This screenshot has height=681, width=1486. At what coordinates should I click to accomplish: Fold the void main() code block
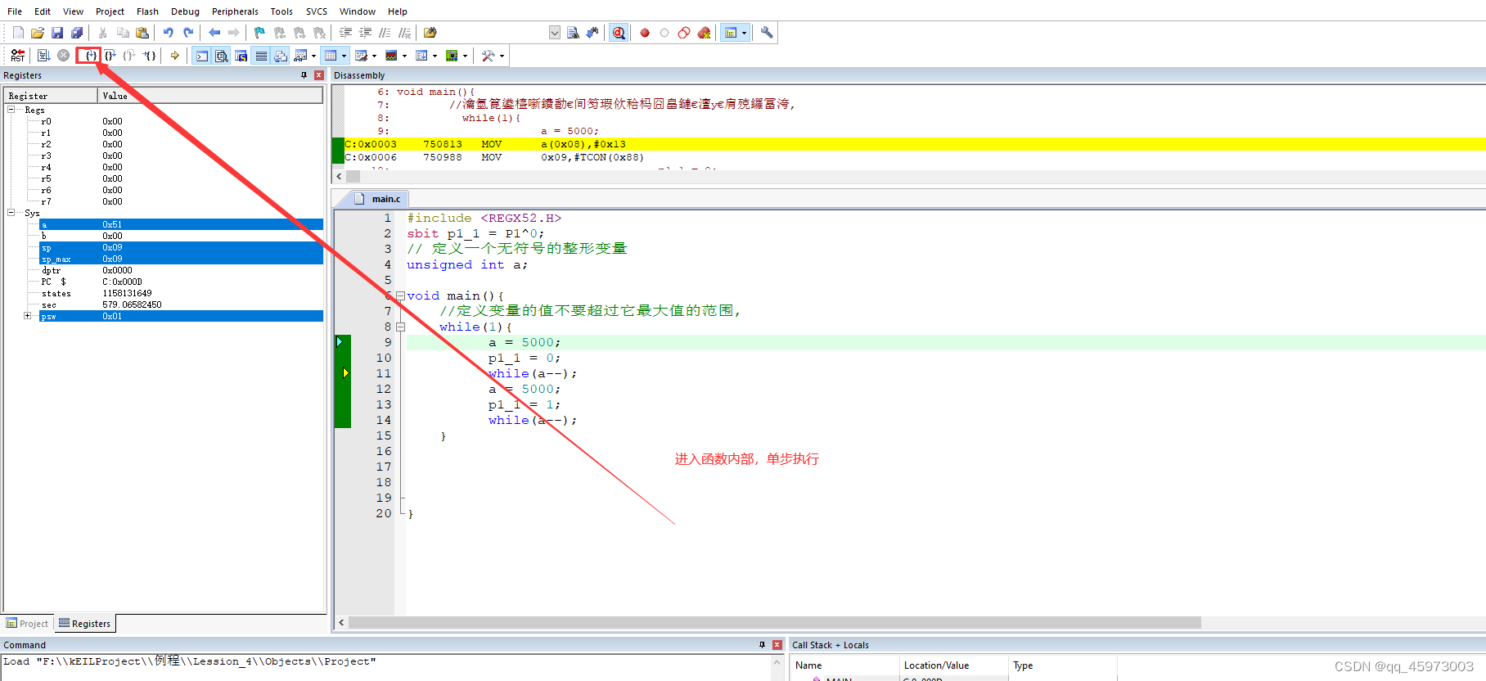400,295
